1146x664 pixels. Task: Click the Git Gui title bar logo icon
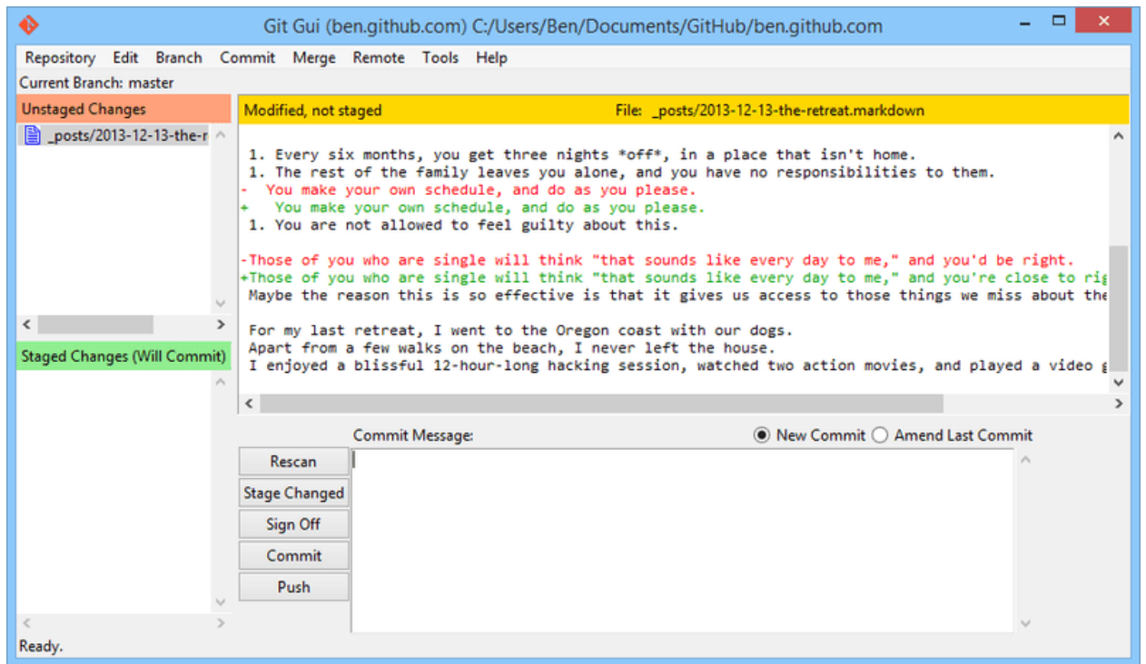click(30, 24)
